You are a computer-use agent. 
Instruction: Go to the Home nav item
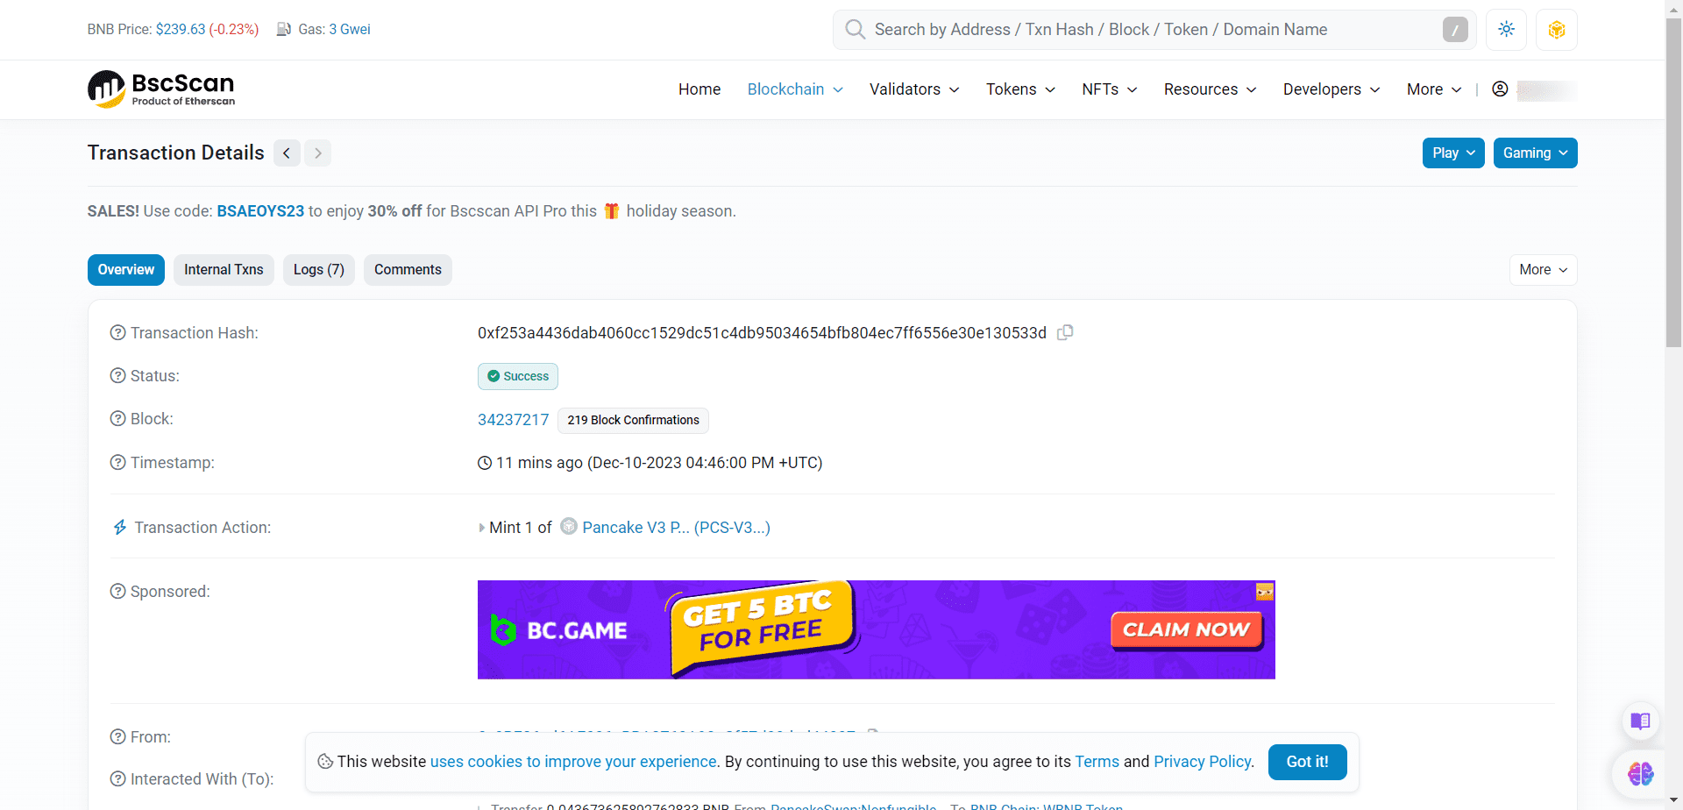pyautogui.click(x=699, y=89)
